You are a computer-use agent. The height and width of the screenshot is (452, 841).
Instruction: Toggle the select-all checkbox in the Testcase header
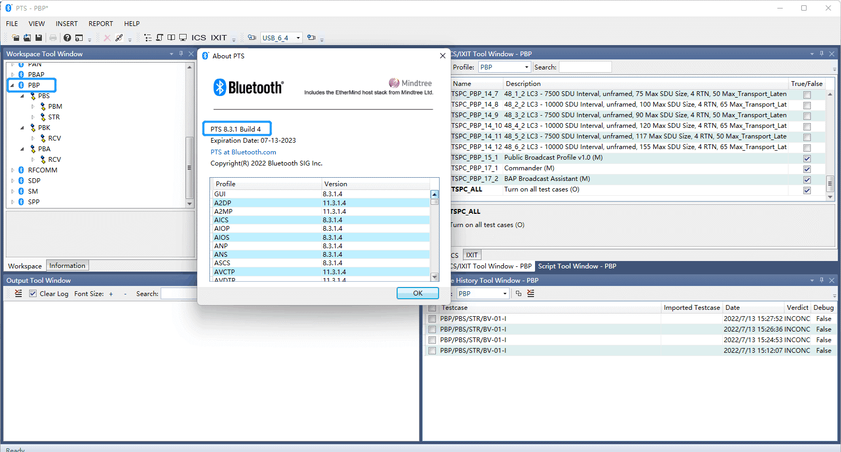tap(432, 308)
